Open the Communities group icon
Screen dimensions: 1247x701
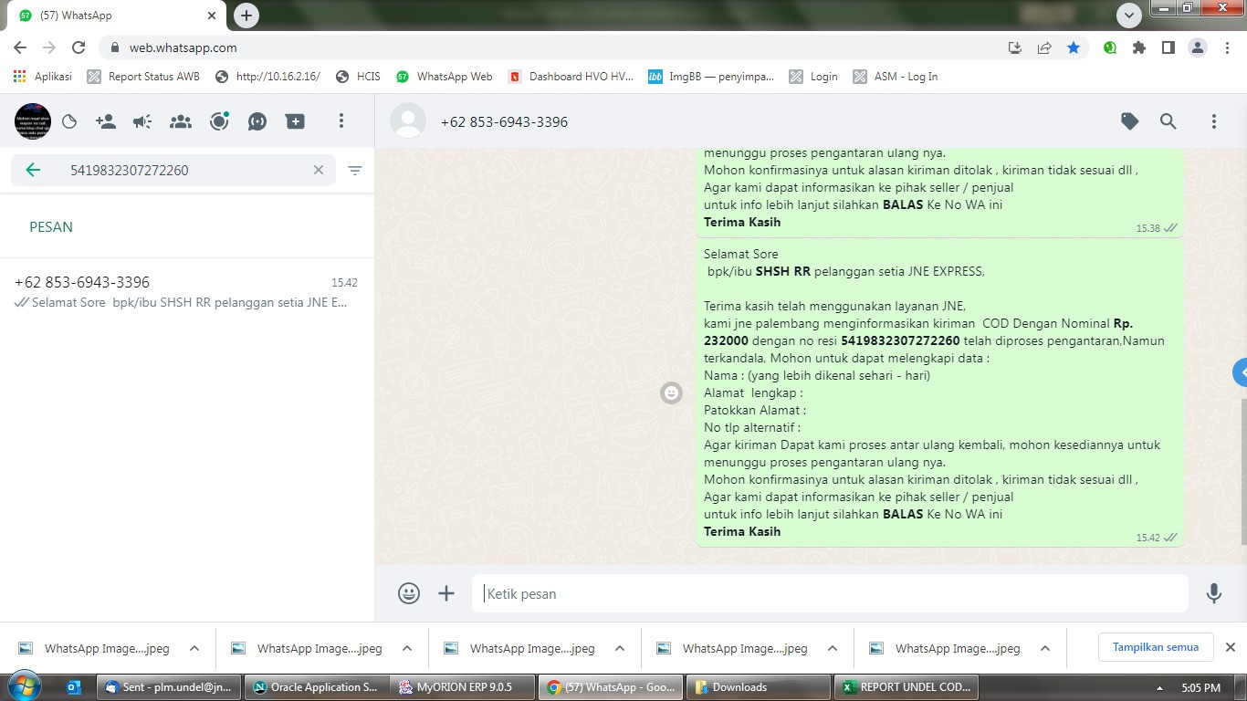181,121
